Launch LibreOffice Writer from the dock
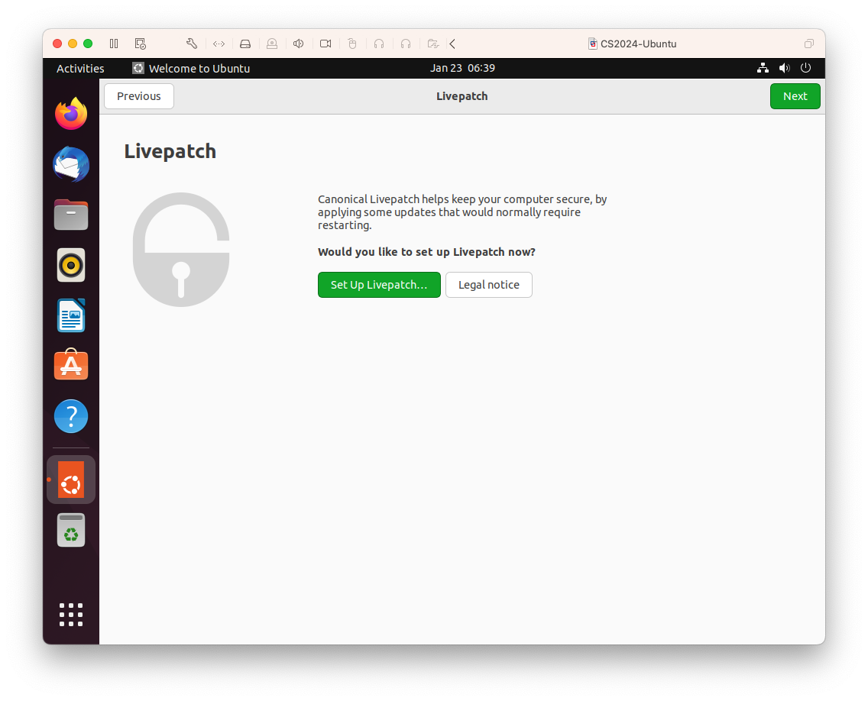Viewport: 868px width, 701px height. (71, 315)
